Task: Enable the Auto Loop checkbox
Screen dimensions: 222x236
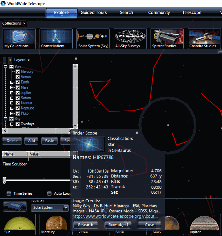Action: point(49,193)
